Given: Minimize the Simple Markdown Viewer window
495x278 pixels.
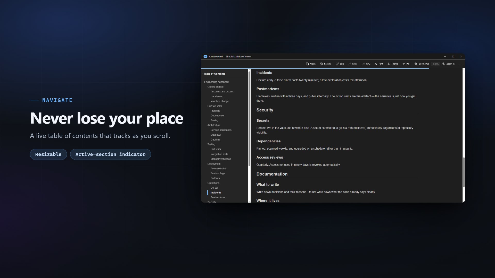Looking at the screenshot, I should (445, 57).
